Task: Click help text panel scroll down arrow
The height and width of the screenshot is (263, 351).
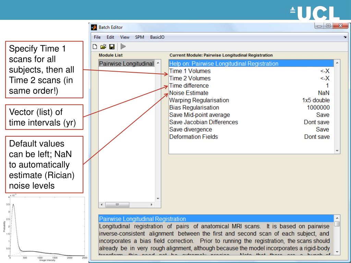Action: 337,252
